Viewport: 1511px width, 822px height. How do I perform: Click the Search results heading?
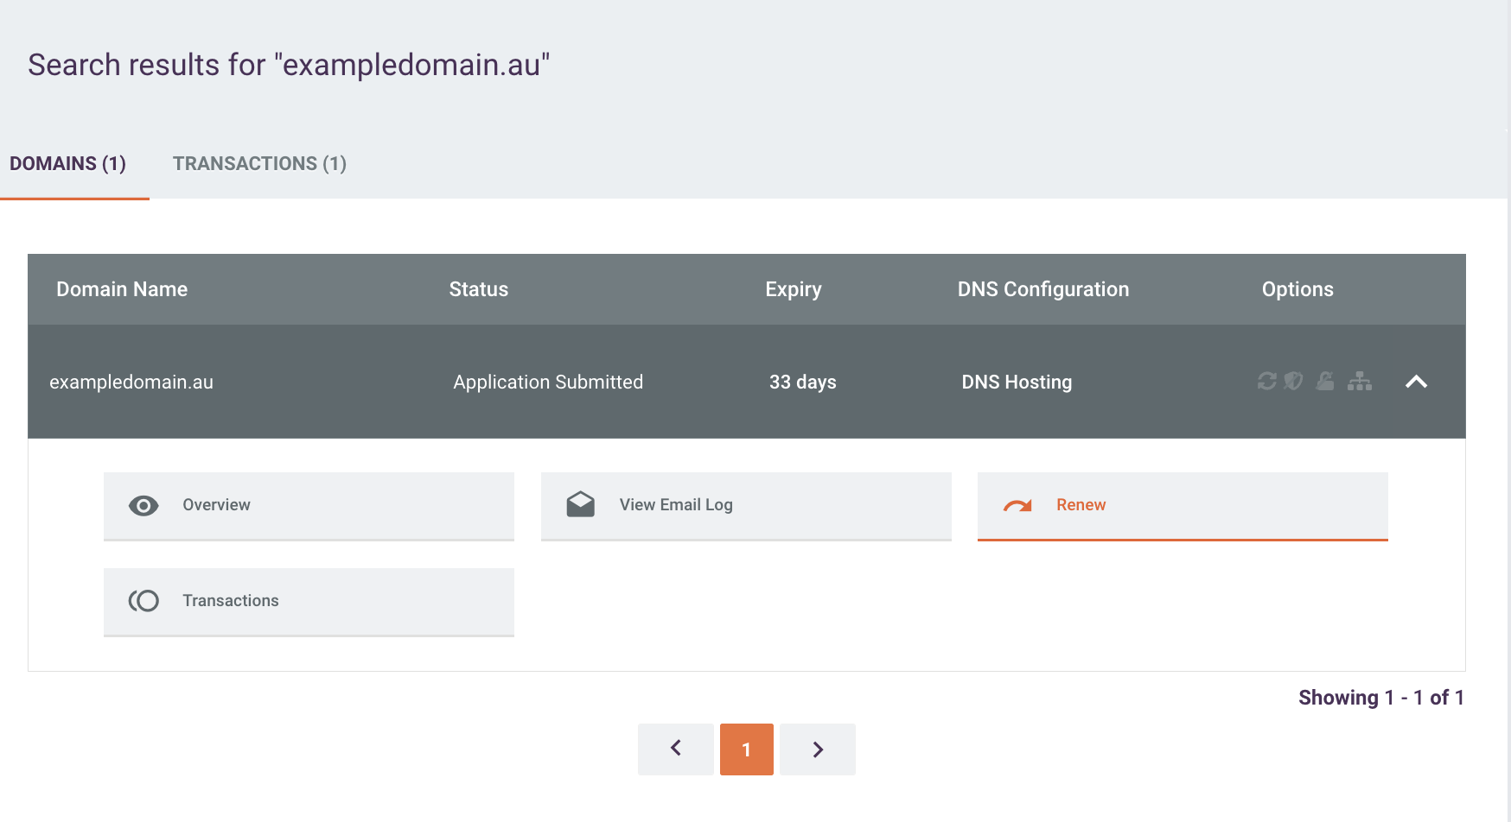click(x=289, y=65)
